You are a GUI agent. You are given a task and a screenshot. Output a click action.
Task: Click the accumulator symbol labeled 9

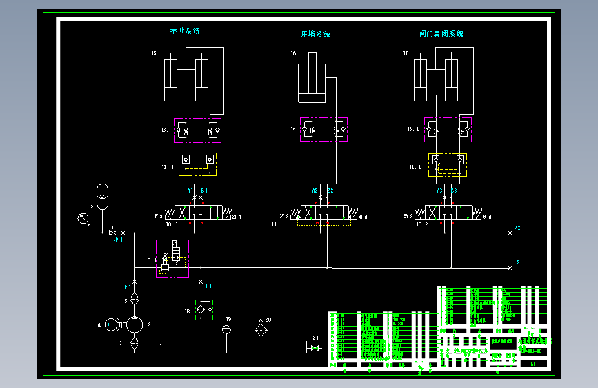(x=102, y=197)
